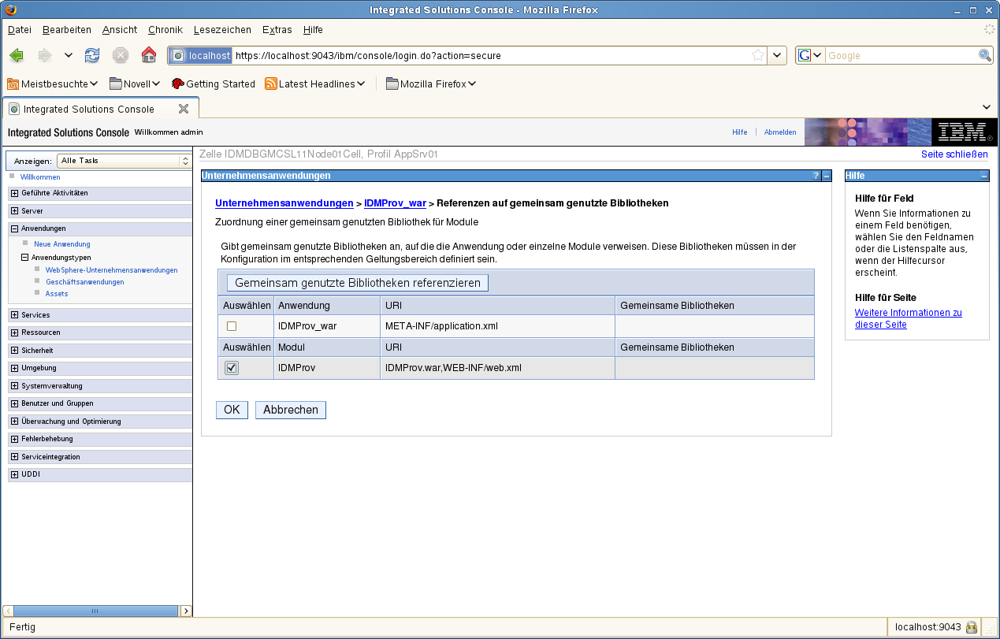The height and width of the screenshot is (639, 1000).
Task: Expand Überwachung und Optimierung section
Action: (14, 422)
